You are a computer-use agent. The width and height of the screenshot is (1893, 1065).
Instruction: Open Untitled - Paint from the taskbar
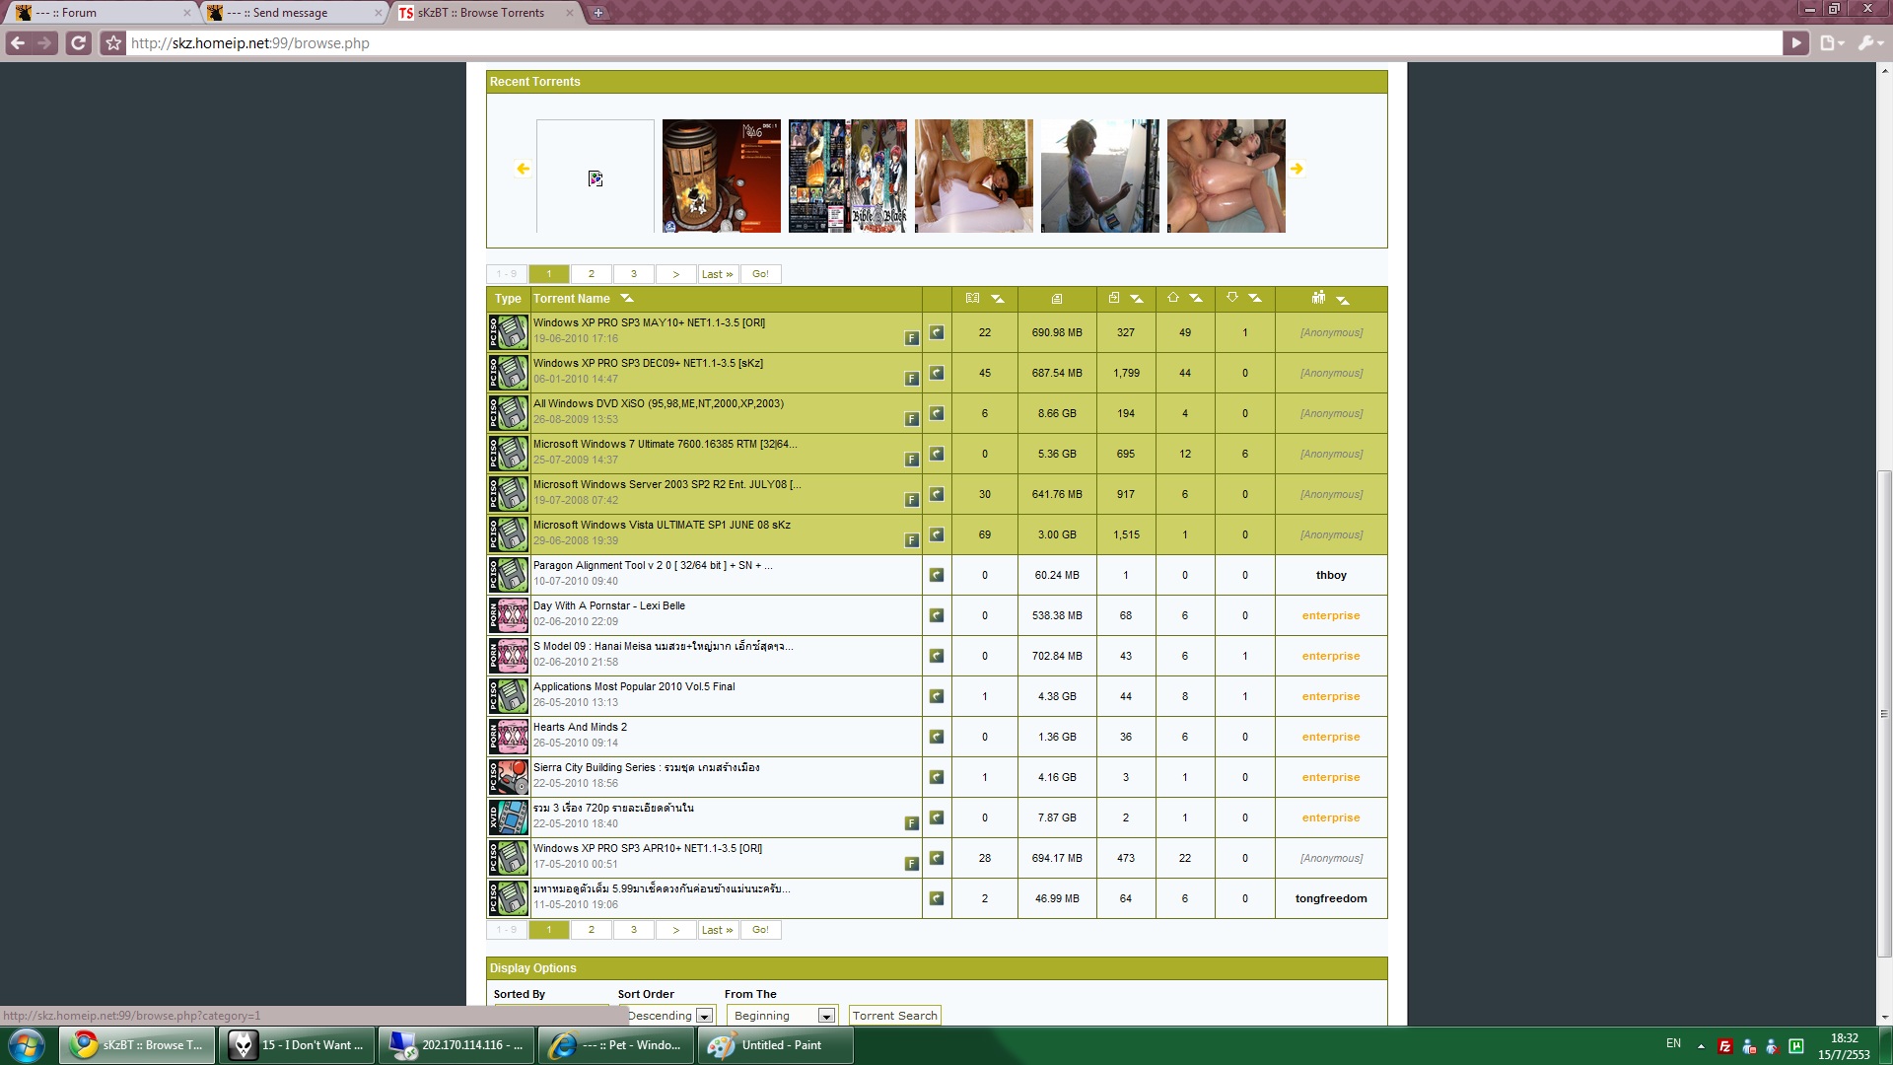pyautogui.click(x=776, y=1045)
